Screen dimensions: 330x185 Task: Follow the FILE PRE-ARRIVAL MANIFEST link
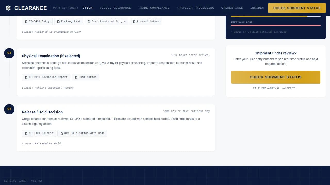tap(275, 88)
